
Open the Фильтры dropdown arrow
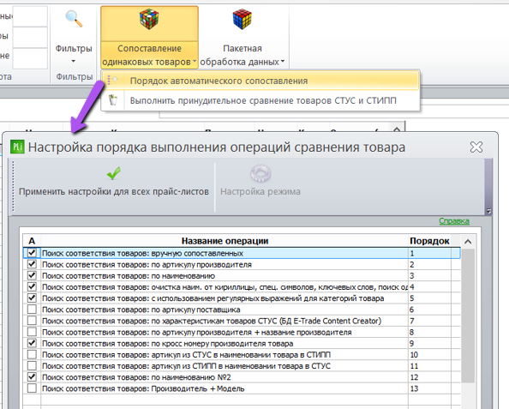74,61
